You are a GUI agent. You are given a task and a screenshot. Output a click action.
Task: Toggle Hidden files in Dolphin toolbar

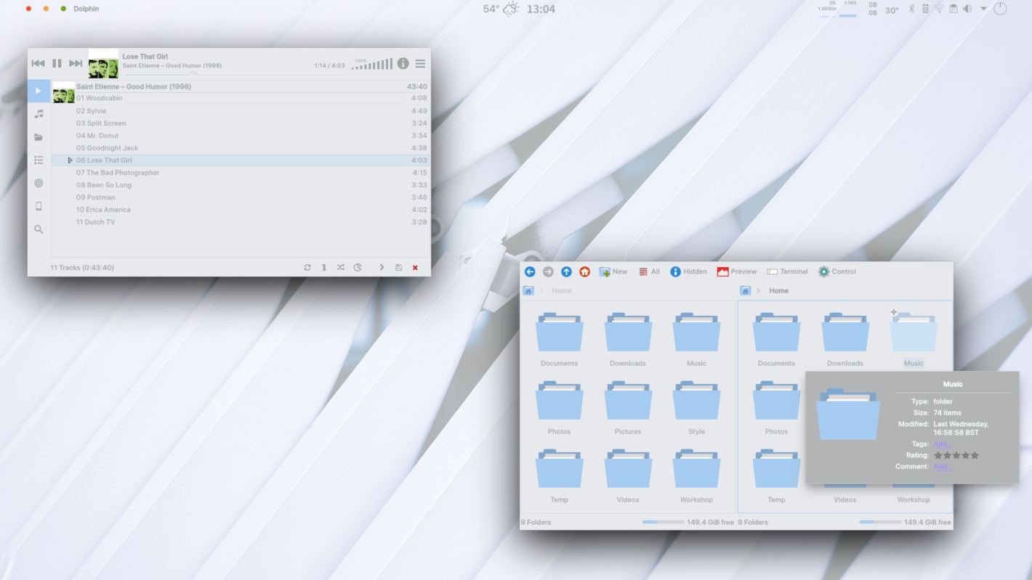(688, 271)
